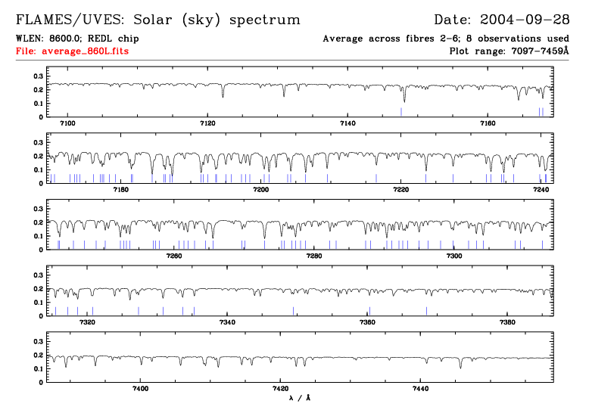Click the blue marker near 7273 in the third panel
Screen dimensions: 592x410
[x=265, y=245]
